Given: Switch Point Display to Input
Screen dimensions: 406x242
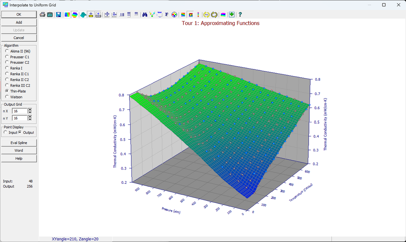Looking at the screenshot, I should pos(10,133).
